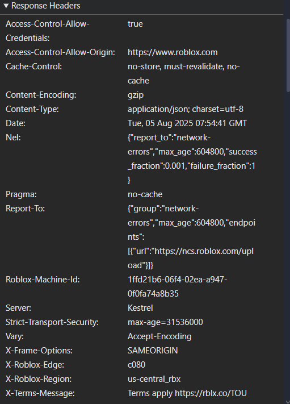Click the Response Headers section title
The image size is (290, 404).
46,6
